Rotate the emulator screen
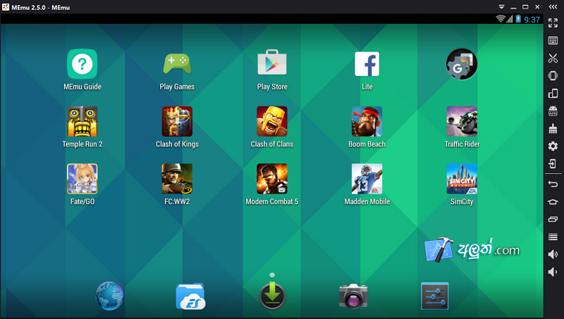Viewport: 564px width, 319px height. [553, 94]
